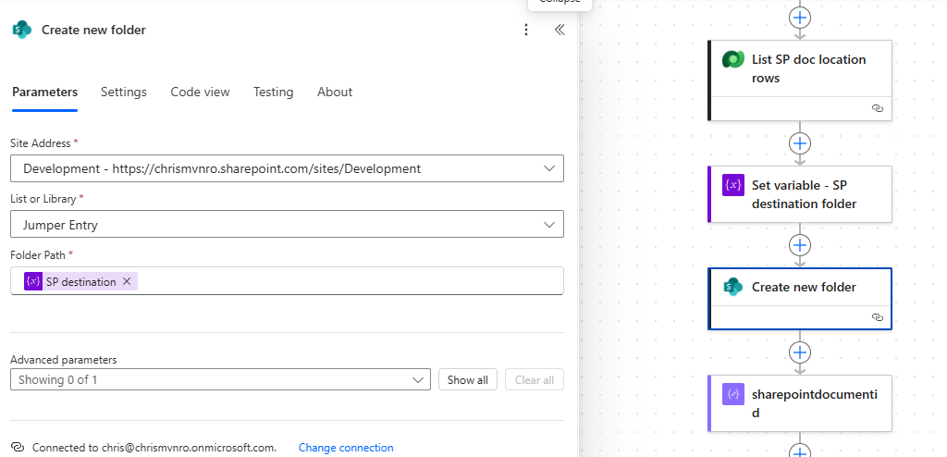Add step below List SP doc location rows
This screenshot has height=457, width=947.
800,143
